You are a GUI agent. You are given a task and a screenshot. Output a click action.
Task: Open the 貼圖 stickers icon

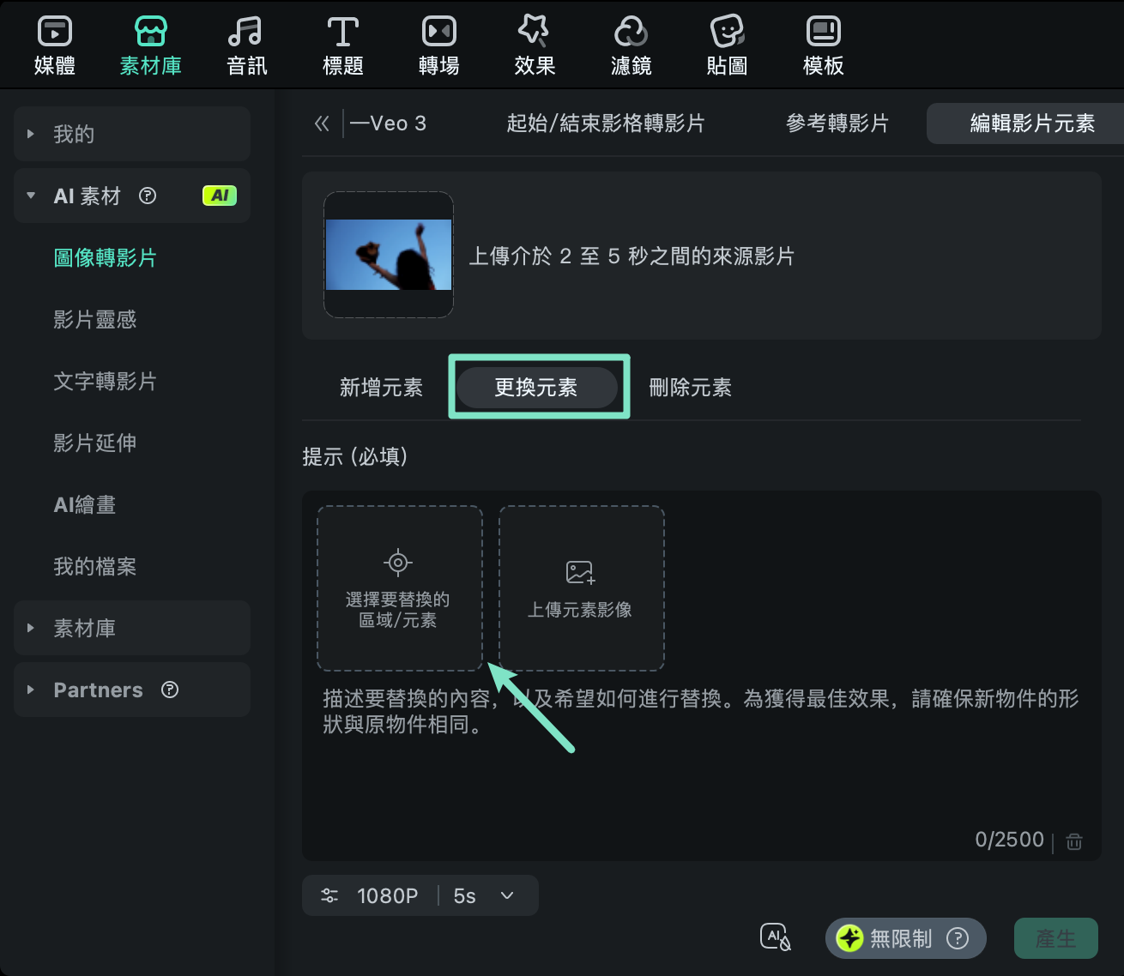(x=727, y=45)
